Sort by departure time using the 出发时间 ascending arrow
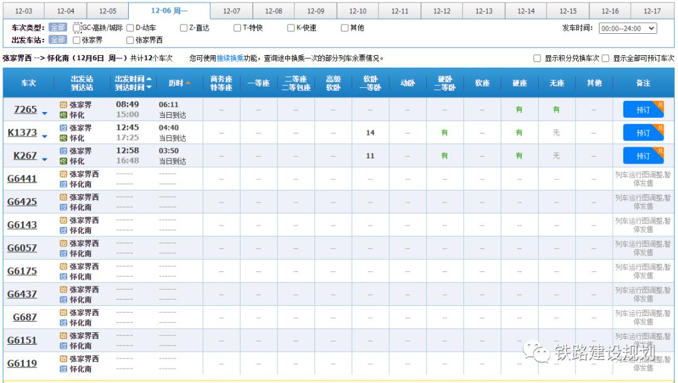678x383 pixels. pyautogui.click(x=149, y=79)
